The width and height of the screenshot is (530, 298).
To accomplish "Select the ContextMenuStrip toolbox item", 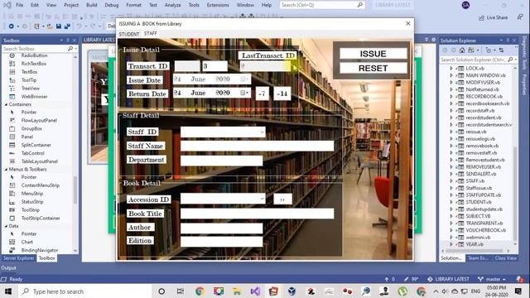I will coord(41,185).
